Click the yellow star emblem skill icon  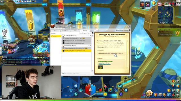pyautogui.click(x=105, y=94)
